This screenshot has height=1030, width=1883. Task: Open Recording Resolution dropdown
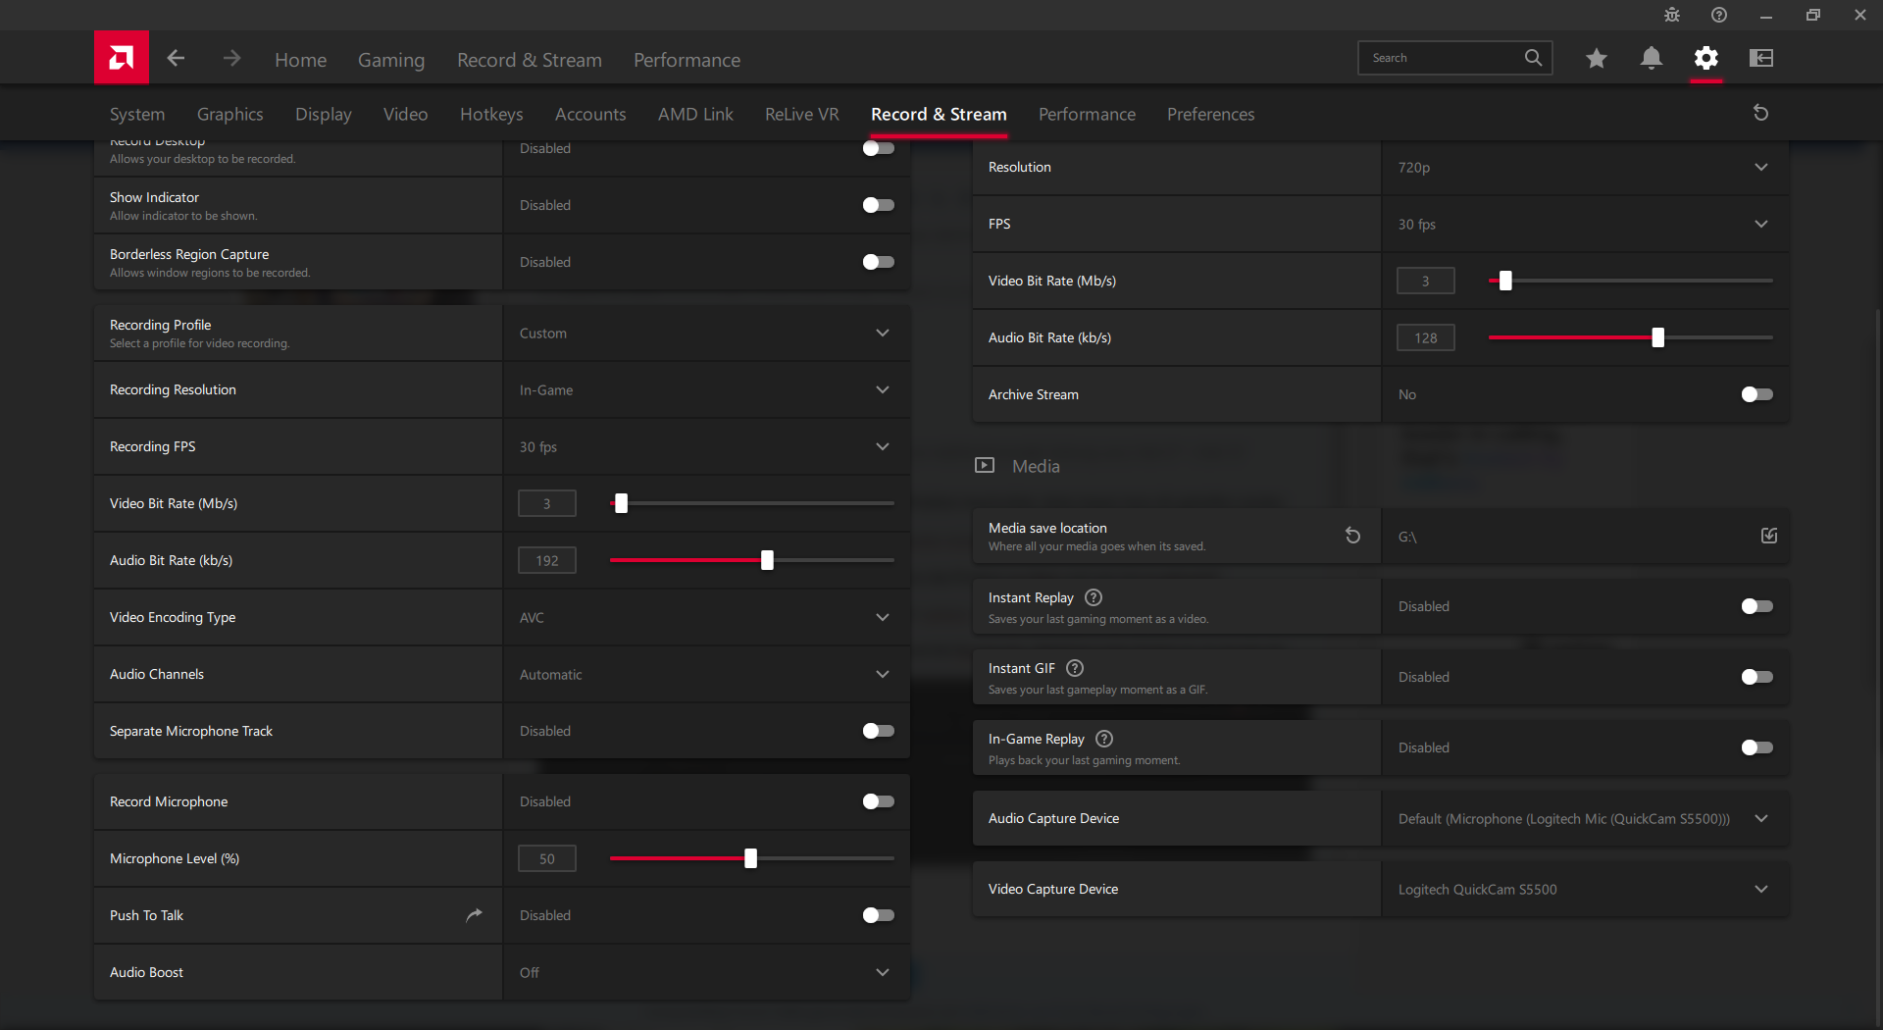pyautogui.click(x=706, y=390)
